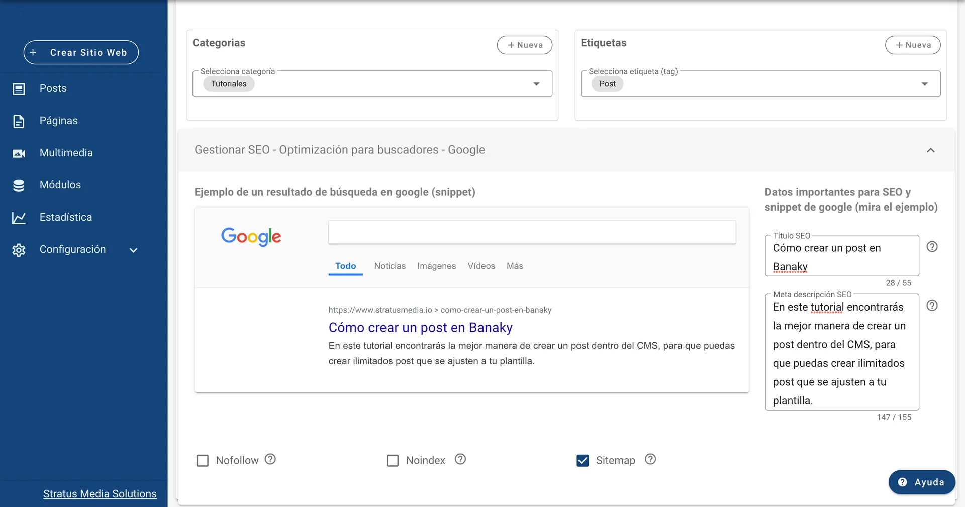Follow the Stratus Media Solutions link
The image size is (965, 507).
point(100,494)
